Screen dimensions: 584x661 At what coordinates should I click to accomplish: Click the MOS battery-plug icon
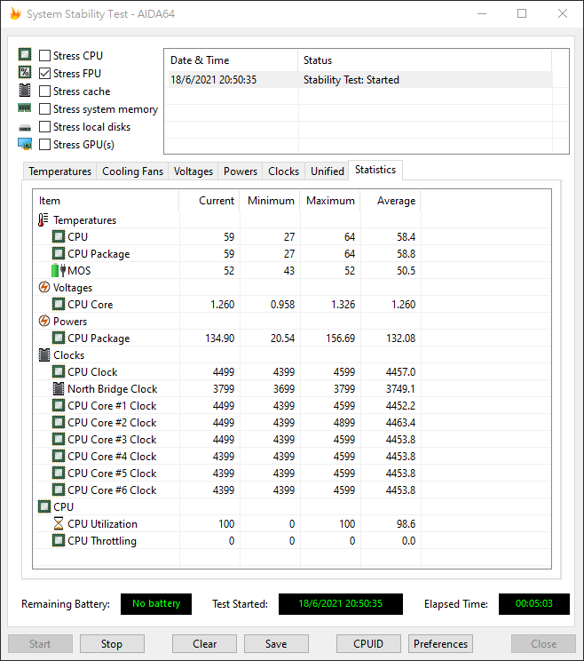coord(59,270)
